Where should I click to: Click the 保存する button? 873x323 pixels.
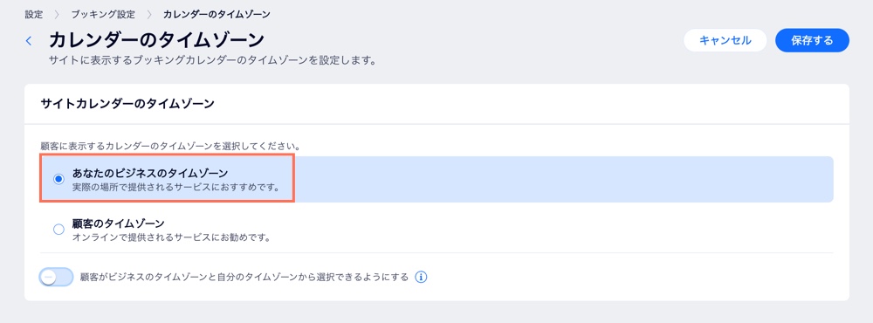tap(812, 41)
